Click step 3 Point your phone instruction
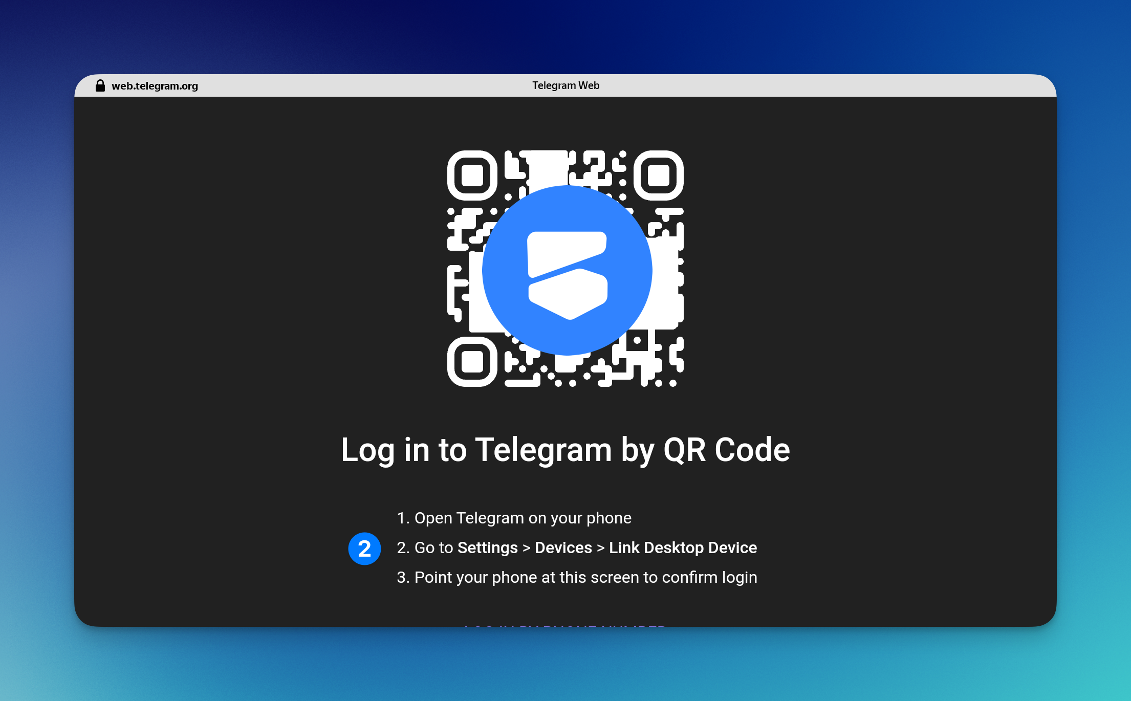This screenshot has width=1131, height=701. [x=577, y=577]
